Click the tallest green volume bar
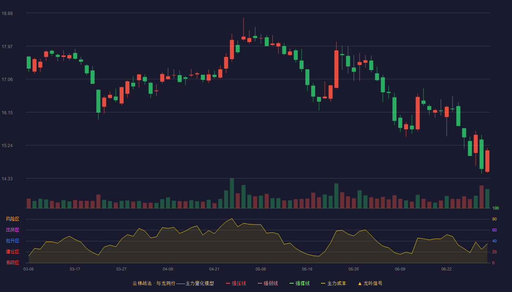The height and width of the screenshot is (292, 512). tap(232, 193)
